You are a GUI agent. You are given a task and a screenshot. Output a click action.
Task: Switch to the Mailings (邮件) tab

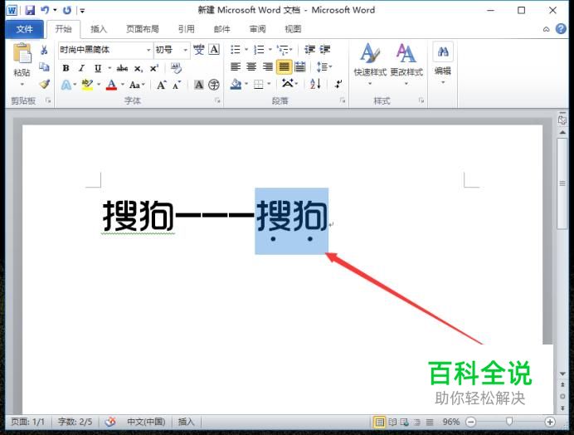coord(221,29)
